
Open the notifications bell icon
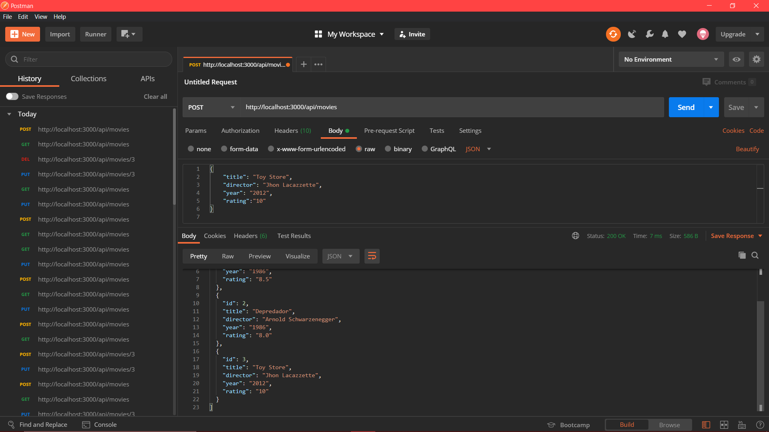coord(665,34)
